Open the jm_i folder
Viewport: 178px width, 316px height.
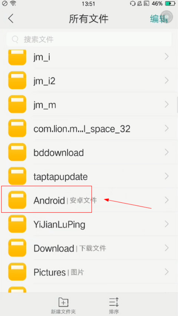pos(89,57)
